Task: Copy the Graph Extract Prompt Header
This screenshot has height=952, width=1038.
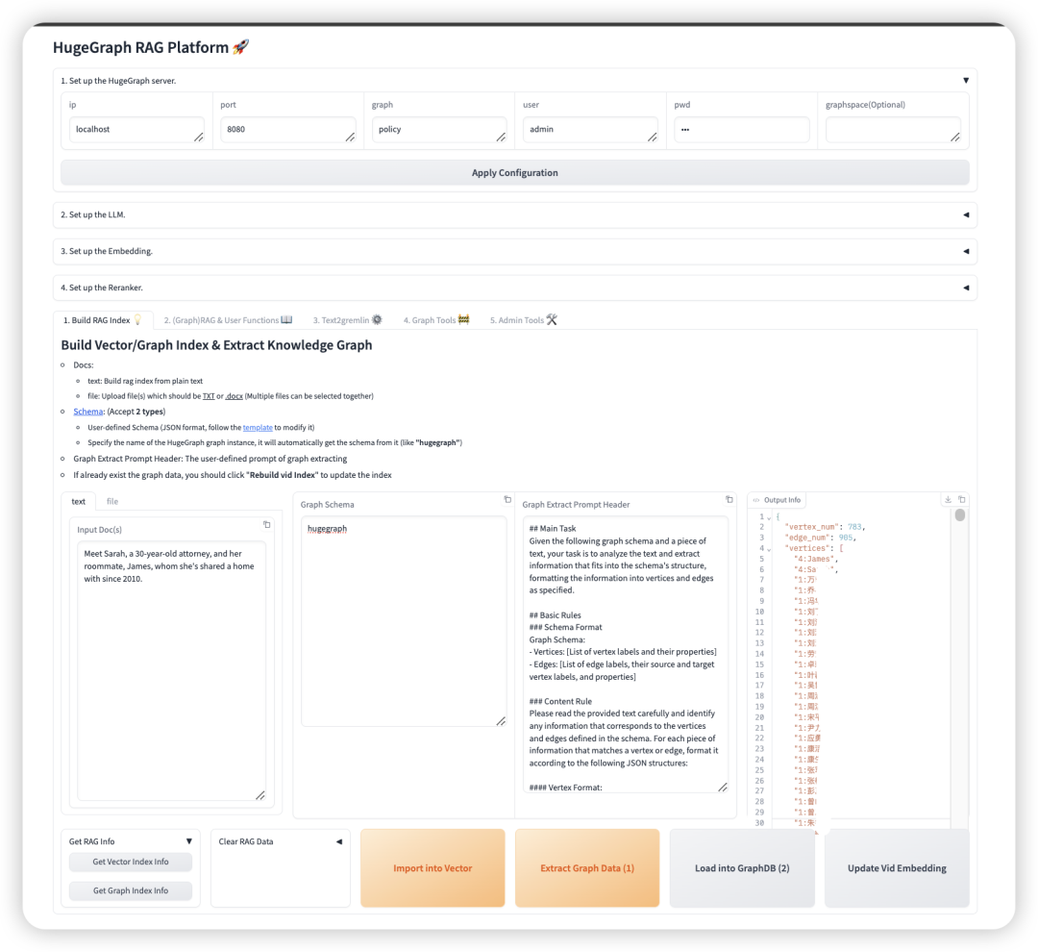Action: pos(729,499)
